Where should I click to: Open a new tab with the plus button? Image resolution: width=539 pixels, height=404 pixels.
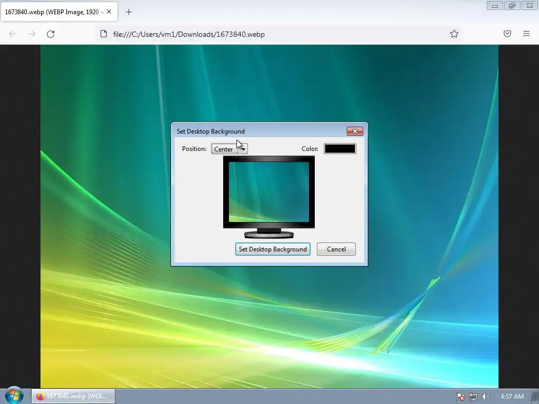pos(128,12)
